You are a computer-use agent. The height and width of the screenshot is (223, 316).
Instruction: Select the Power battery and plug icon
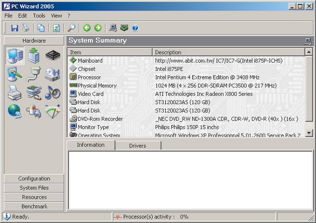[x=34, y=111]
